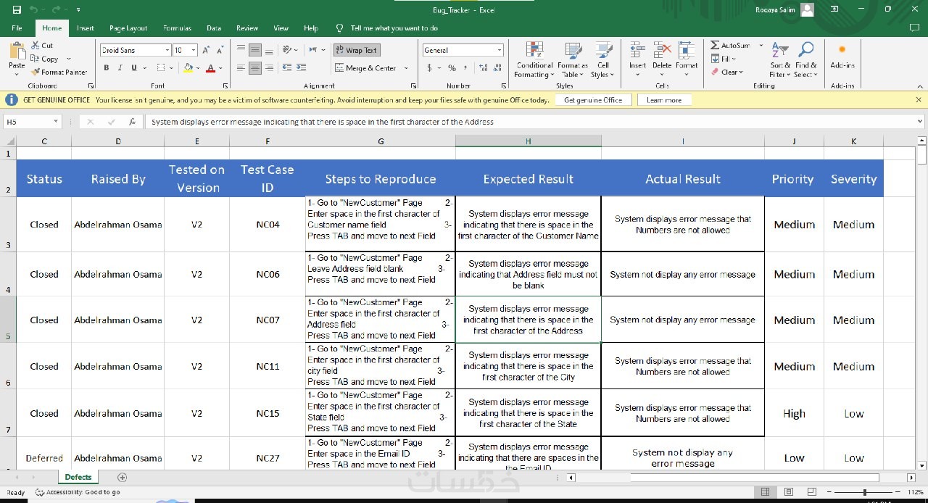Click the Insert Function fx icon
The height and width of the screenshot is (503, 928).
coord(131,122)
